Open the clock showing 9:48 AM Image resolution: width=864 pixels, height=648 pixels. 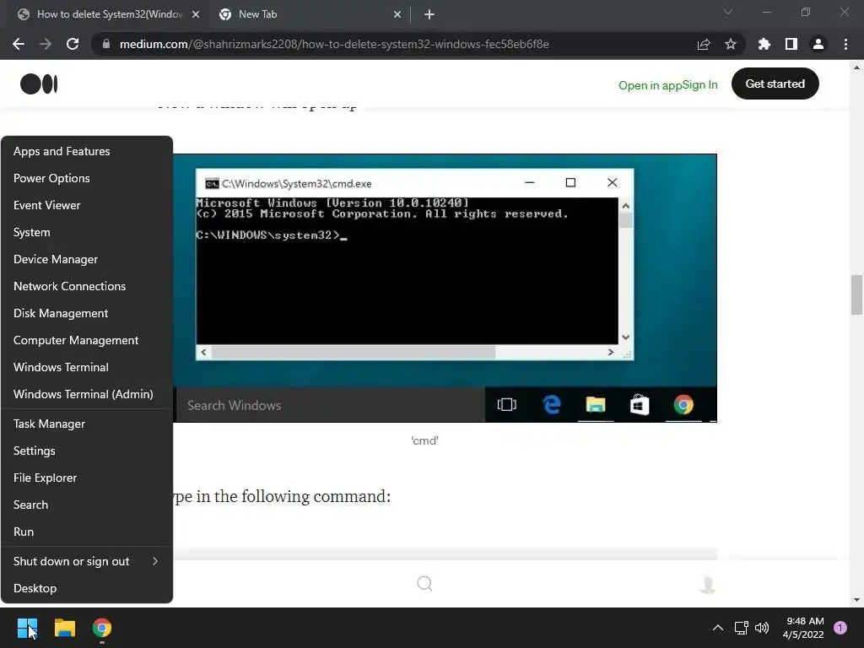(803, 628)
